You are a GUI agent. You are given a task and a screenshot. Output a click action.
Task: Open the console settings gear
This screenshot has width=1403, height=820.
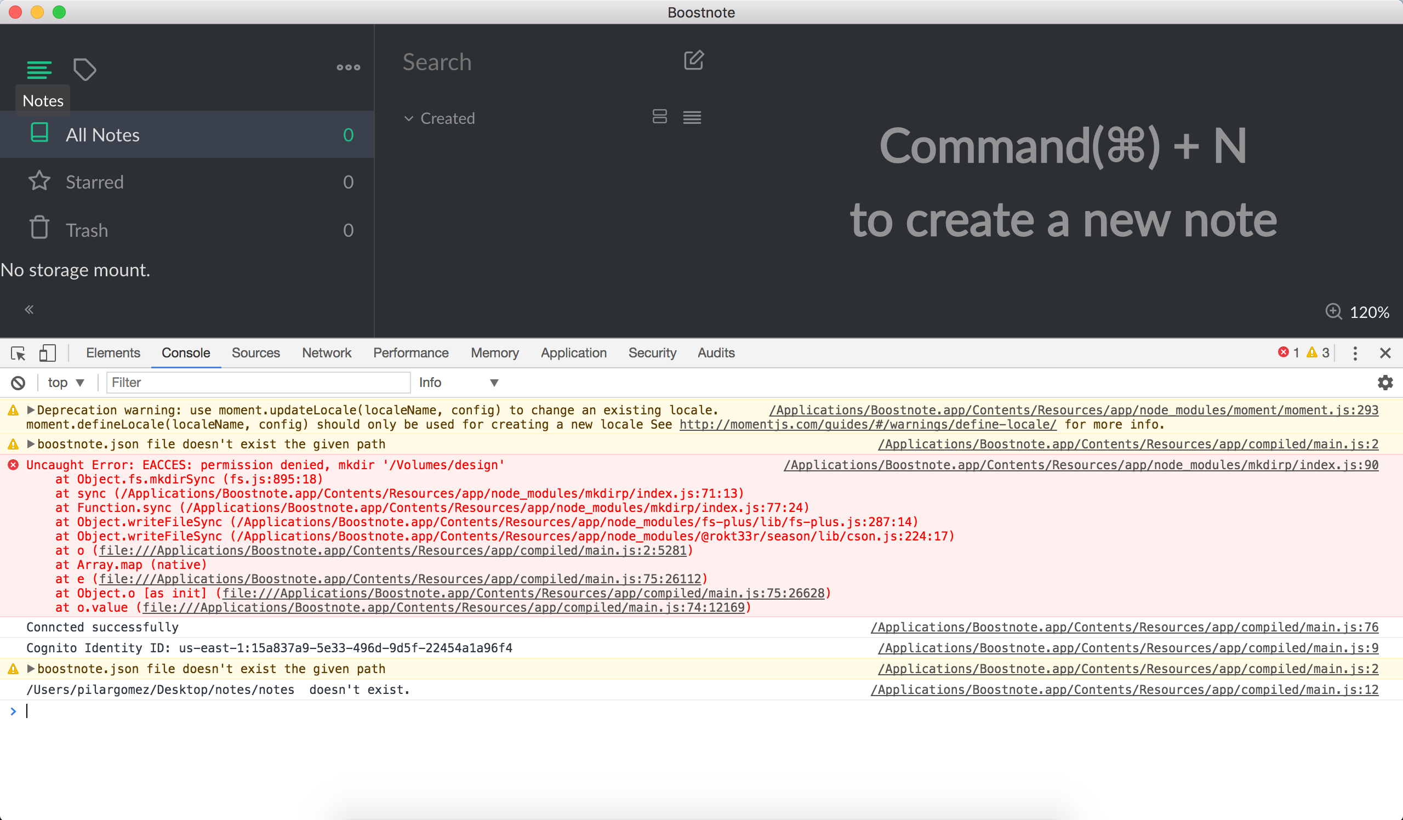[1384, 383]
